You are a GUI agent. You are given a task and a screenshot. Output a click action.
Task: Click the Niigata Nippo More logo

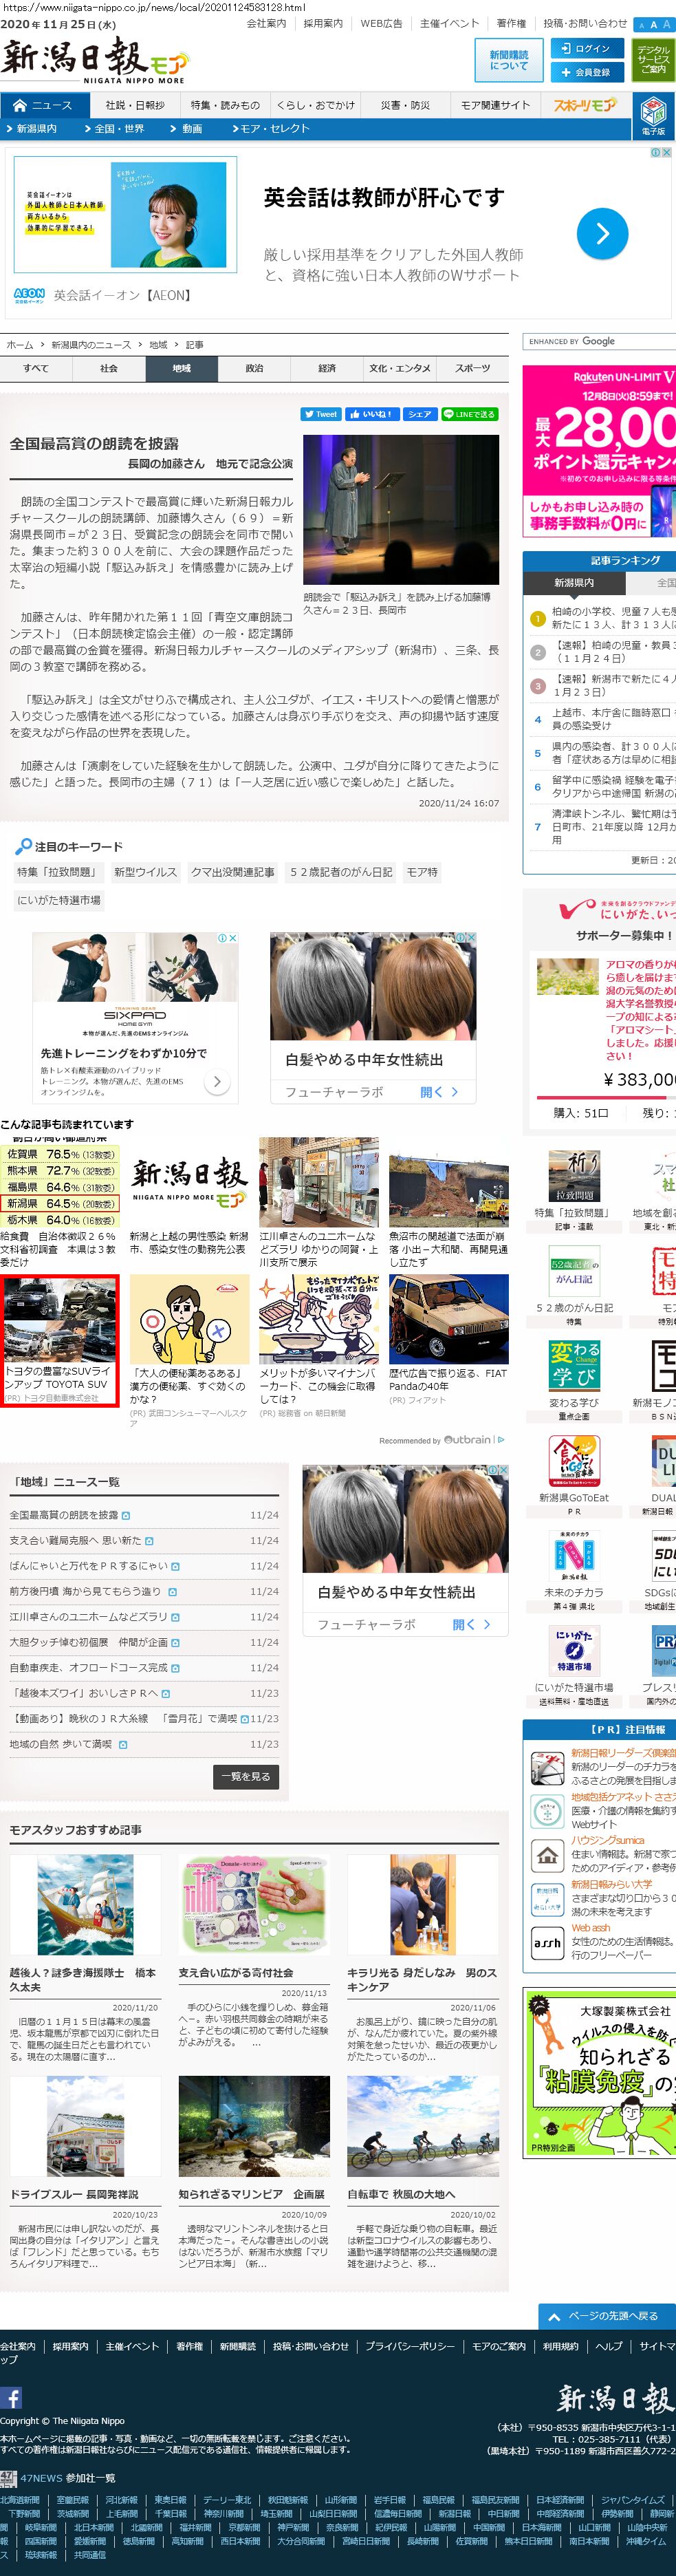click(x=94, y=61)
